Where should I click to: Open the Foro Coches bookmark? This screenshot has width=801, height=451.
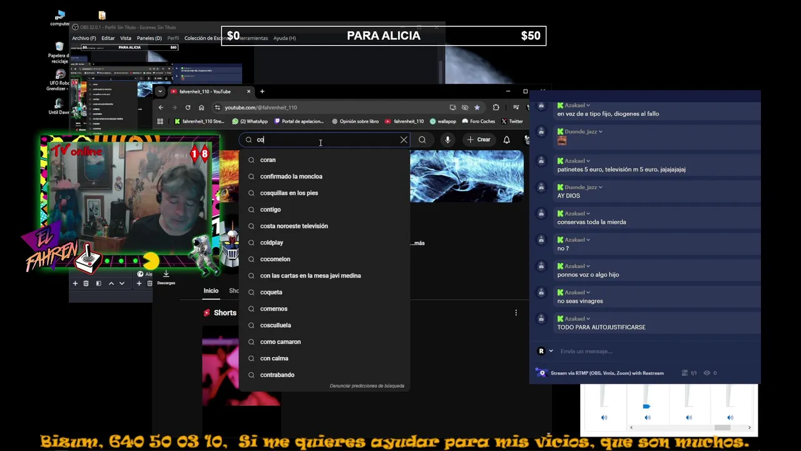[x=479, y=122]
